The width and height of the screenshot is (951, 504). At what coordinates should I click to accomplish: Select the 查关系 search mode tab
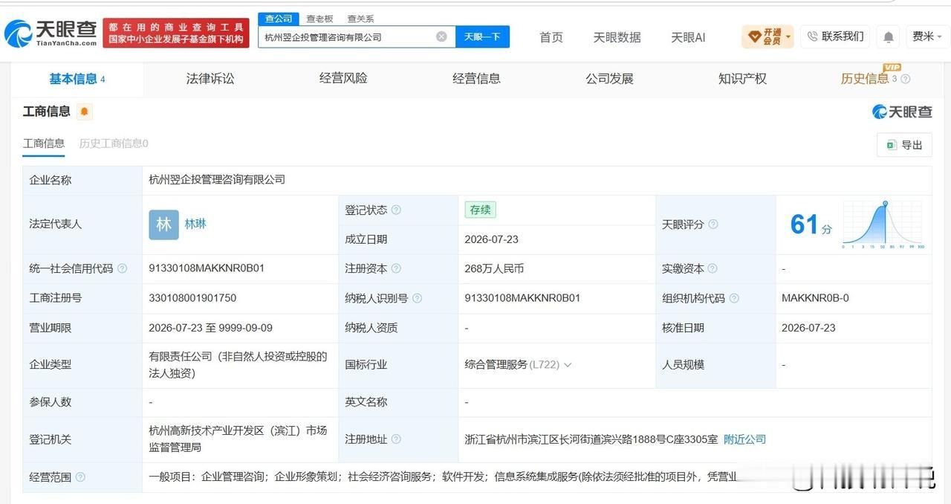click(360, 19)
